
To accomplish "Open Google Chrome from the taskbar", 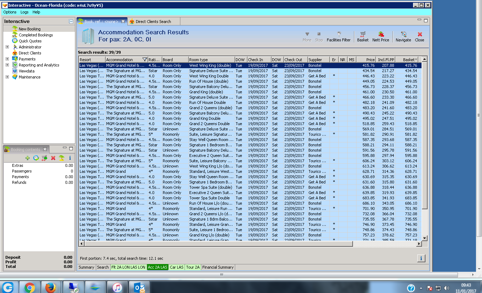I will [x=29, y=287].
